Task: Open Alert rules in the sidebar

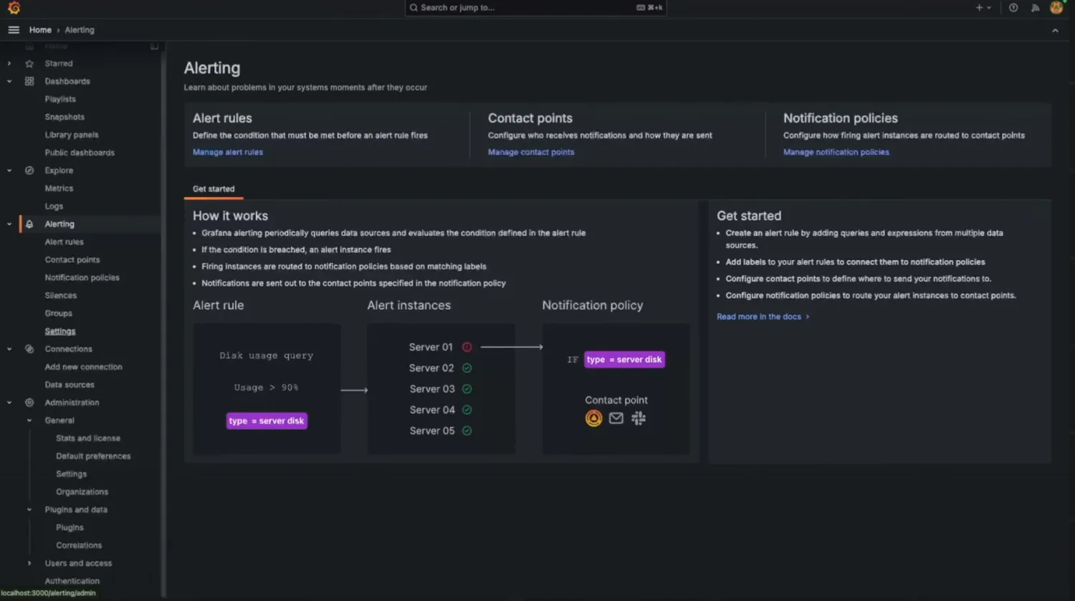Action: [x=64, y=242]
